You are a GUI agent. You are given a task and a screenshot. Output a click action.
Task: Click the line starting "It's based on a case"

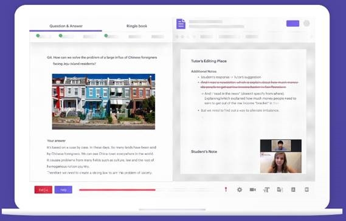(x=102, y=147)
